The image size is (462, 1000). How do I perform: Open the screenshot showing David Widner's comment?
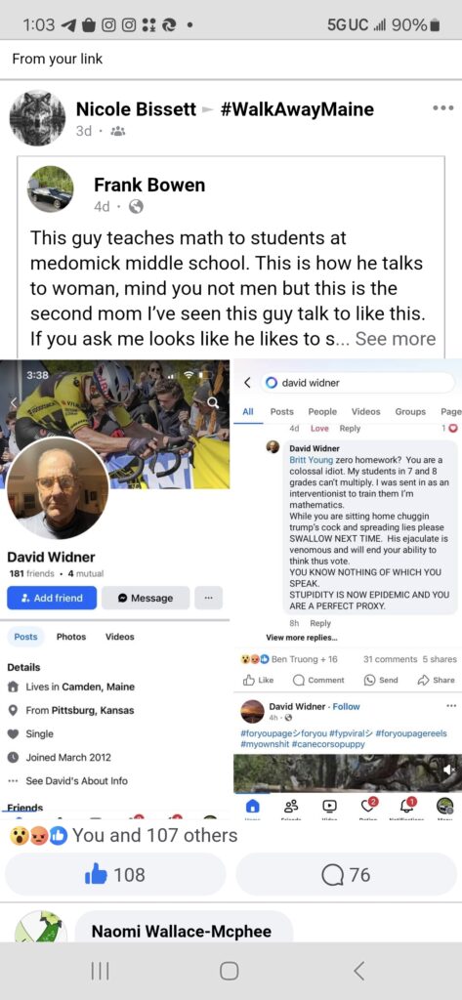point(347,589)
